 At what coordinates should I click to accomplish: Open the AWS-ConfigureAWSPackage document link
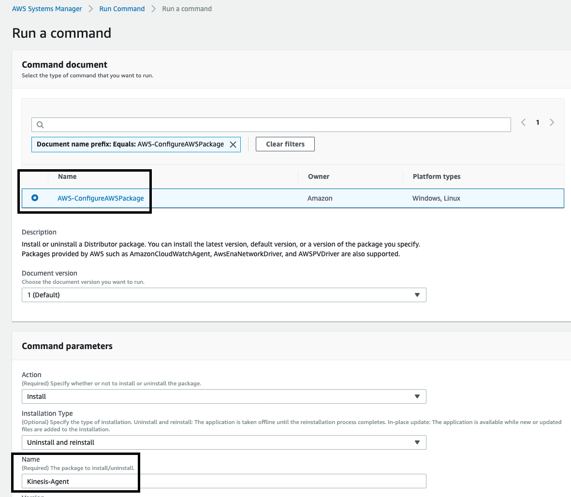click(x=101, y=198)
